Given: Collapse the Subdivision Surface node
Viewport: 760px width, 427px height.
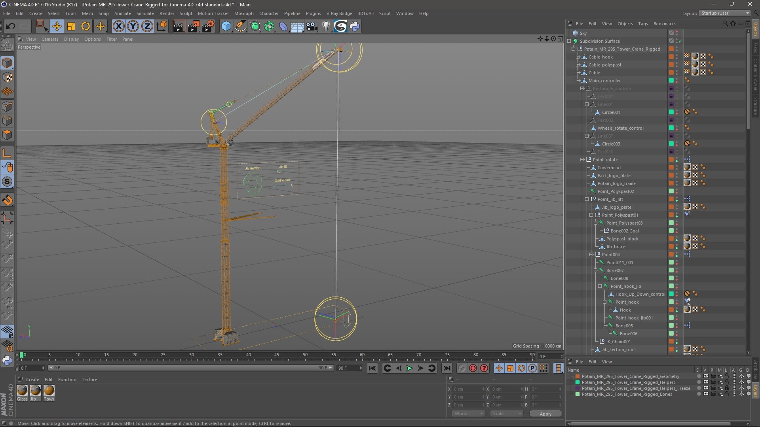Looking at the screenshot, I should coord(569,41).
